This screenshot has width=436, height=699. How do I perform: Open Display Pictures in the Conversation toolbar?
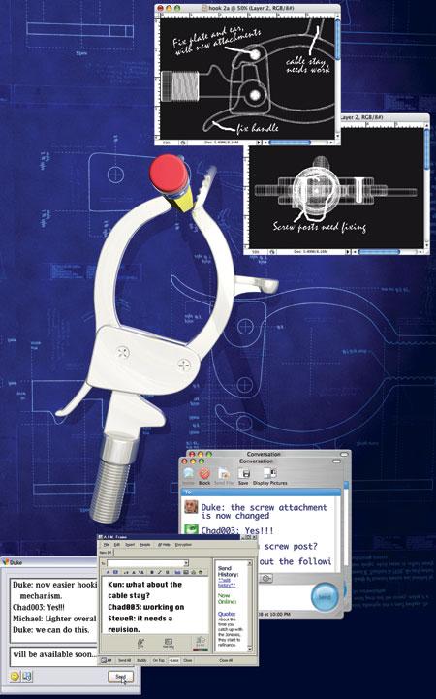tap(270, 474)
